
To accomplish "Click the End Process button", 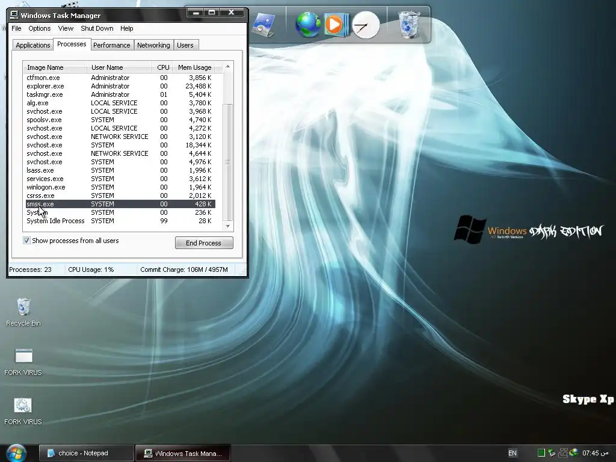I will pos(204,243).
